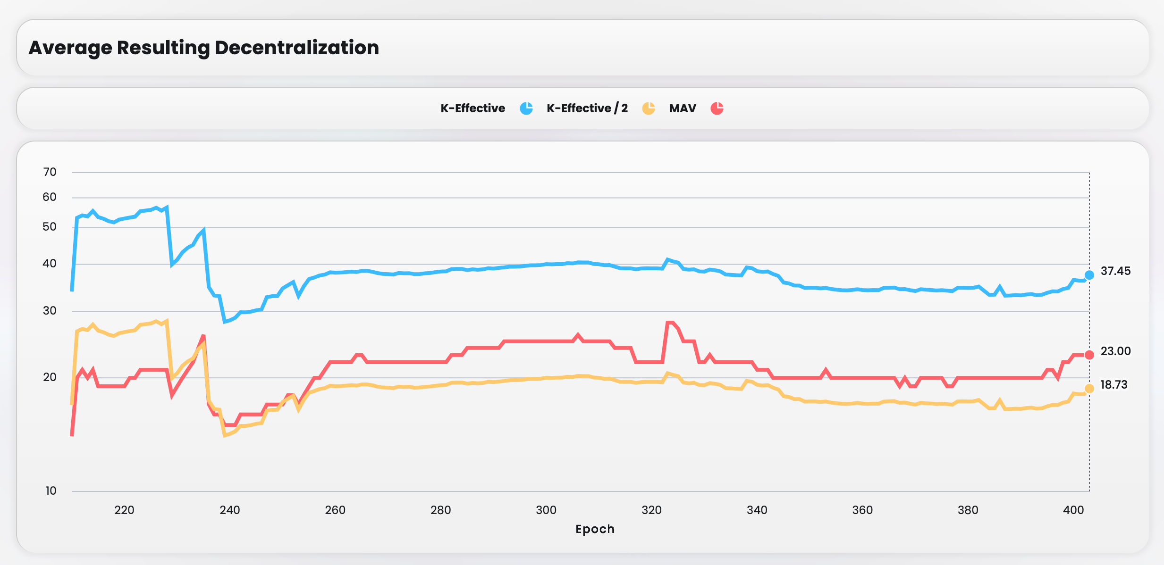Click the 300 epoch tick label
1164x565 pixels.
click(546, 510)
